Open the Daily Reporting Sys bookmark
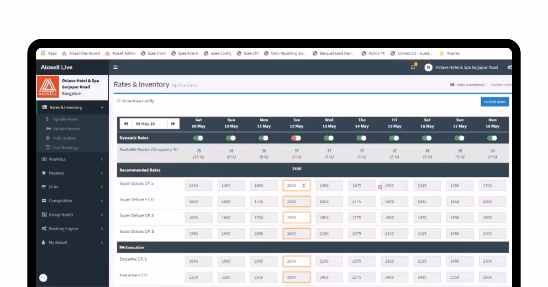 click(285, 53)
